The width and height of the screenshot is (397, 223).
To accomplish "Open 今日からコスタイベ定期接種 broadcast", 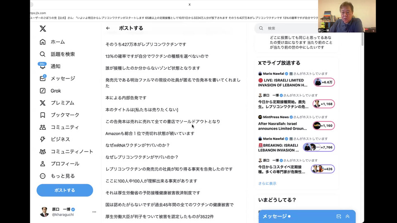I will click(282, 169).
